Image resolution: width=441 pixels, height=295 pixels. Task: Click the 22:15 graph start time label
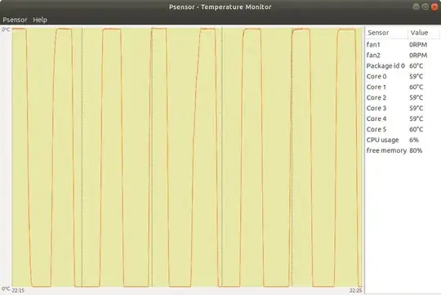click(18, 290)
